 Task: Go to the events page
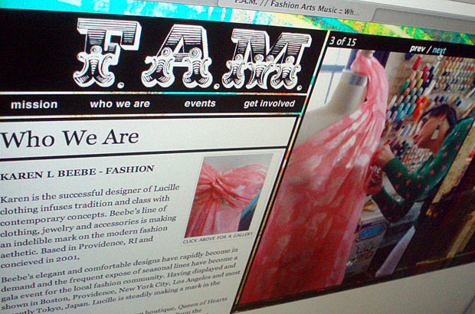click(x=200, y=103)
